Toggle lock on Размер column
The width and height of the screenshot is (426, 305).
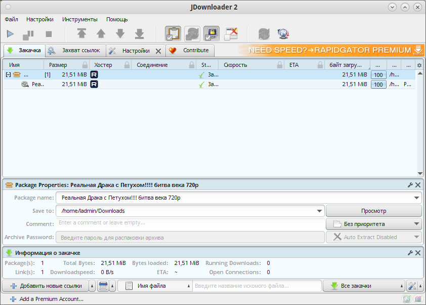point(85,65)
